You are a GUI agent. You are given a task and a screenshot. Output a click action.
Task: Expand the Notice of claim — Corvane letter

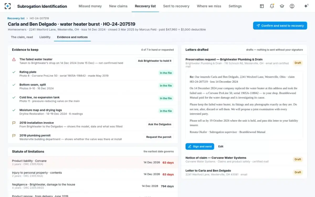click(x=244, y=159)
